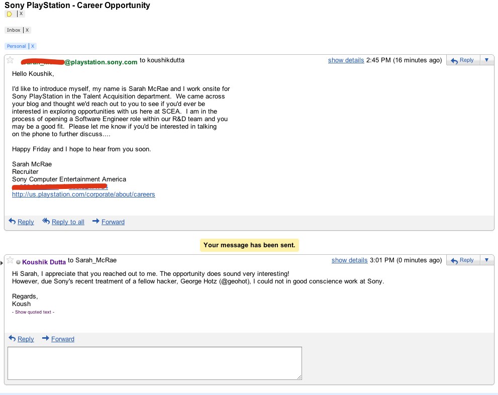Open more options dropdown beside first Reply

point(486,60)
